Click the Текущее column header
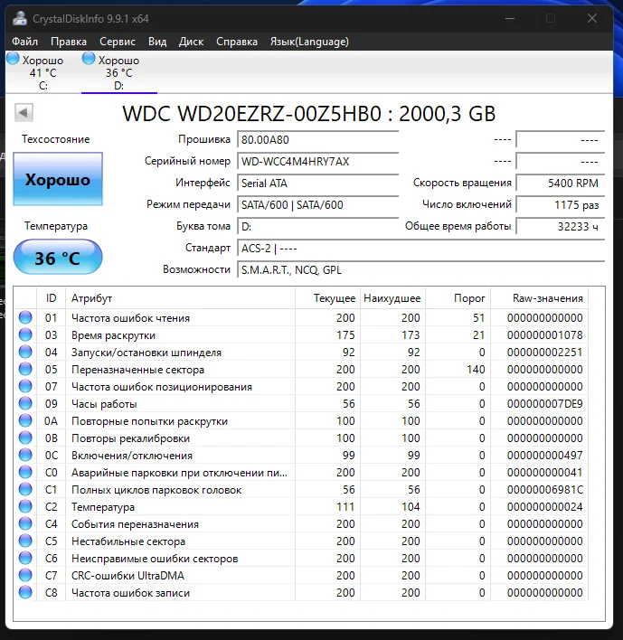623x640 pixels. tap(327, 298)
